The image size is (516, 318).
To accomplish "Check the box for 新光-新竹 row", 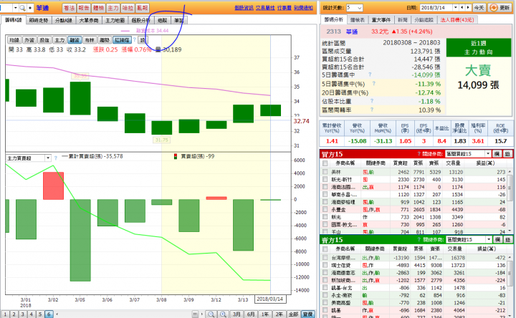I will click(x=325, y=179).
